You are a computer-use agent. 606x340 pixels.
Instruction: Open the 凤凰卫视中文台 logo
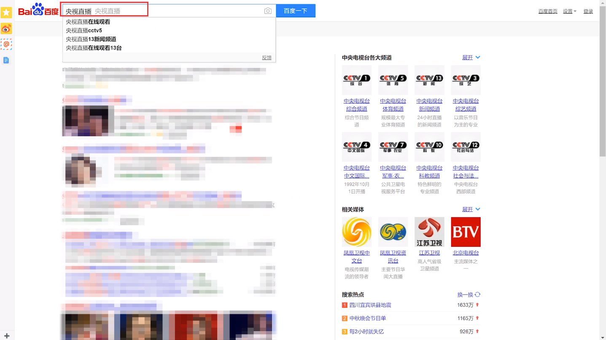(357, 232)
